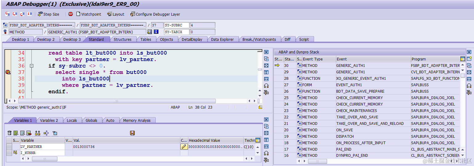
Task: Open the Objects tab
Action: (166, 39)
